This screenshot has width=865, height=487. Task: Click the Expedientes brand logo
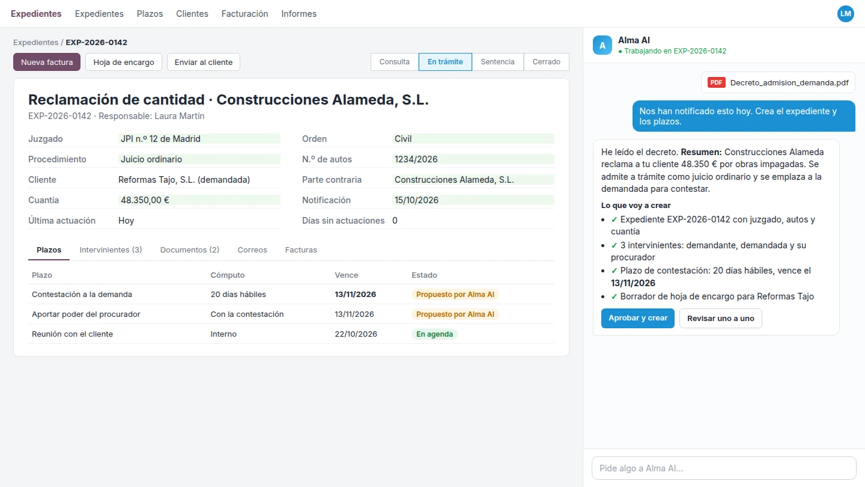point(36,14)
